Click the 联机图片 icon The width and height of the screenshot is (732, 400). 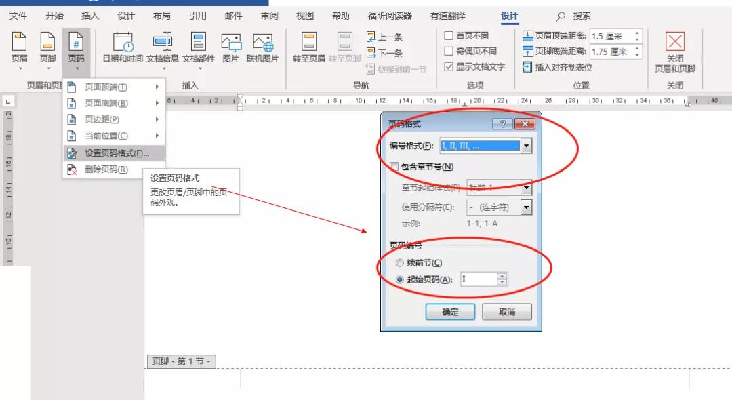tap(264, 41)
